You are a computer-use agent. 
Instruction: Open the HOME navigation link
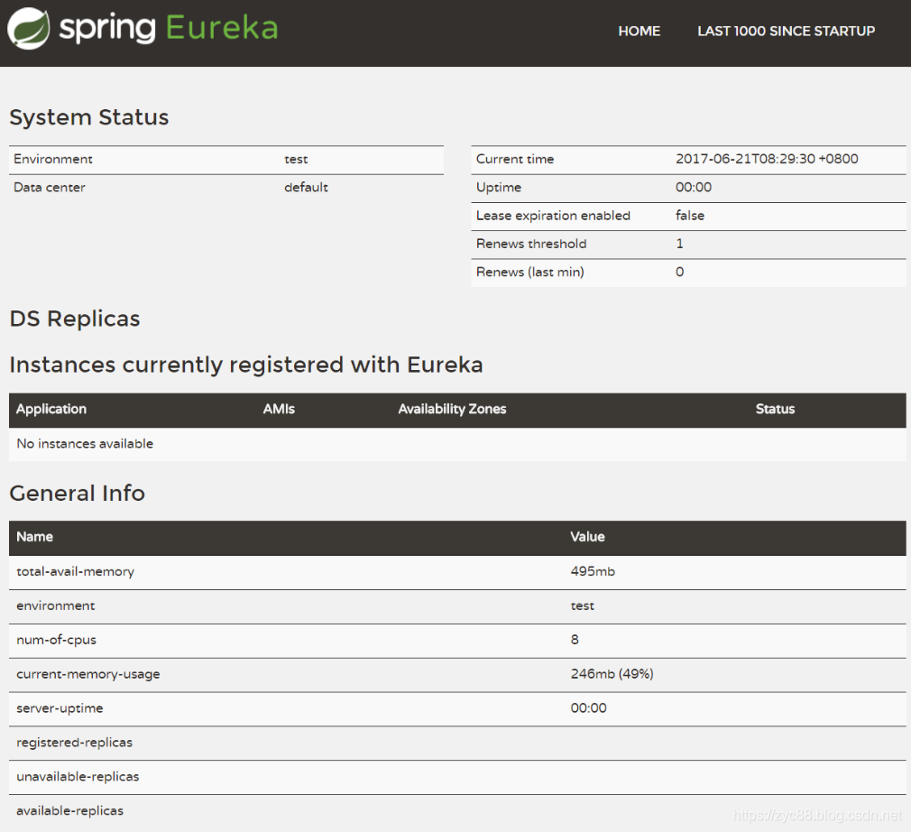pos(639,31)
